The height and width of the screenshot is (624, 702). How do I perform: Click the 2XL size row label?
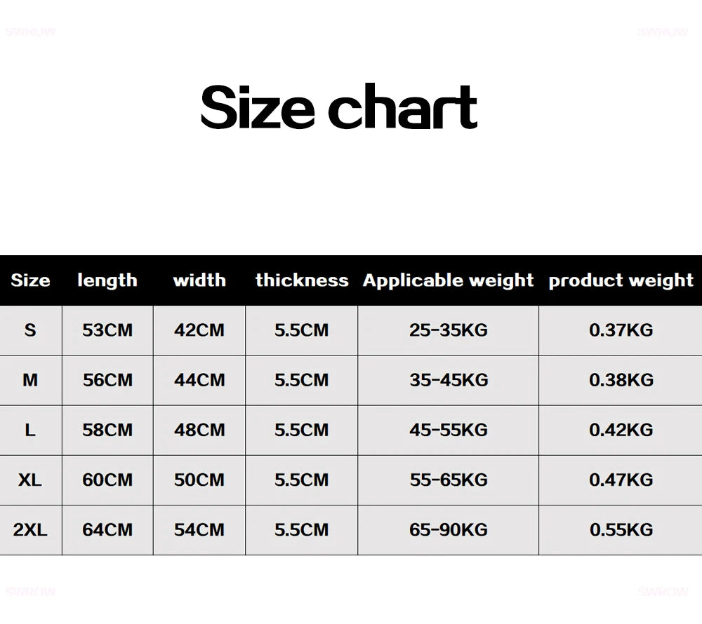click(30, 530)
